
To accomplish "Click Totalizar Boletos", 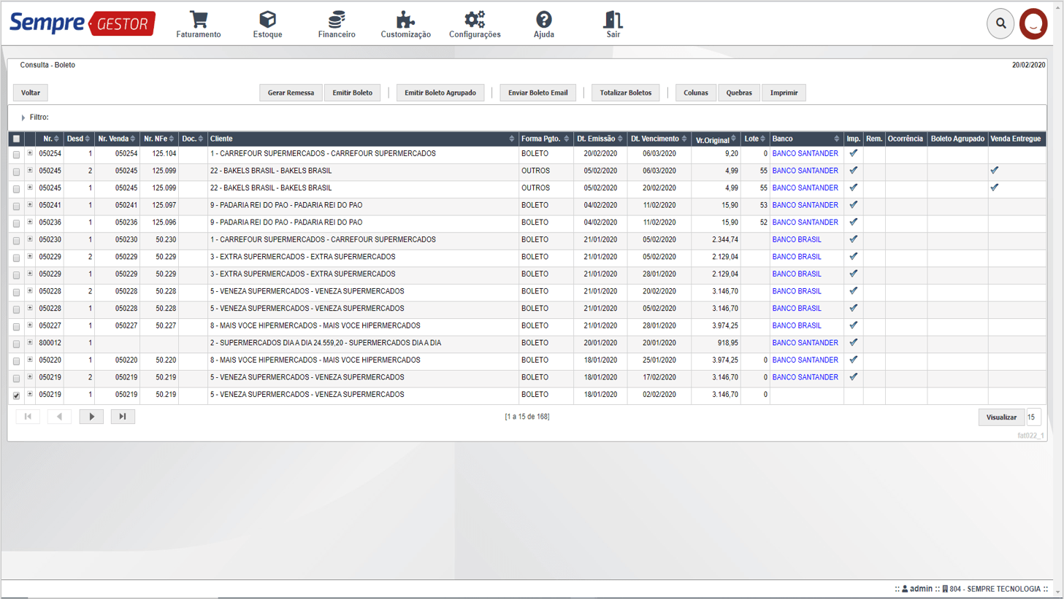I will tap(626, 93).
